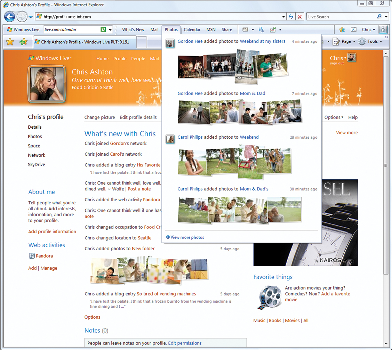Open Gordon Hee's Mom & Dad album link
This screenshot has height=350, width=392.
click(x=253, y=93)
